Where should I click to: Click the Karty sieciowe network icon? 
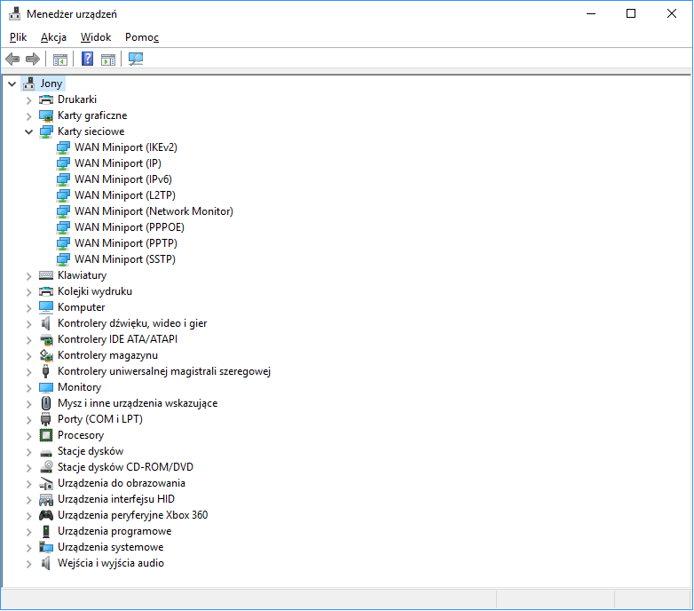click(x=46, y=131)
